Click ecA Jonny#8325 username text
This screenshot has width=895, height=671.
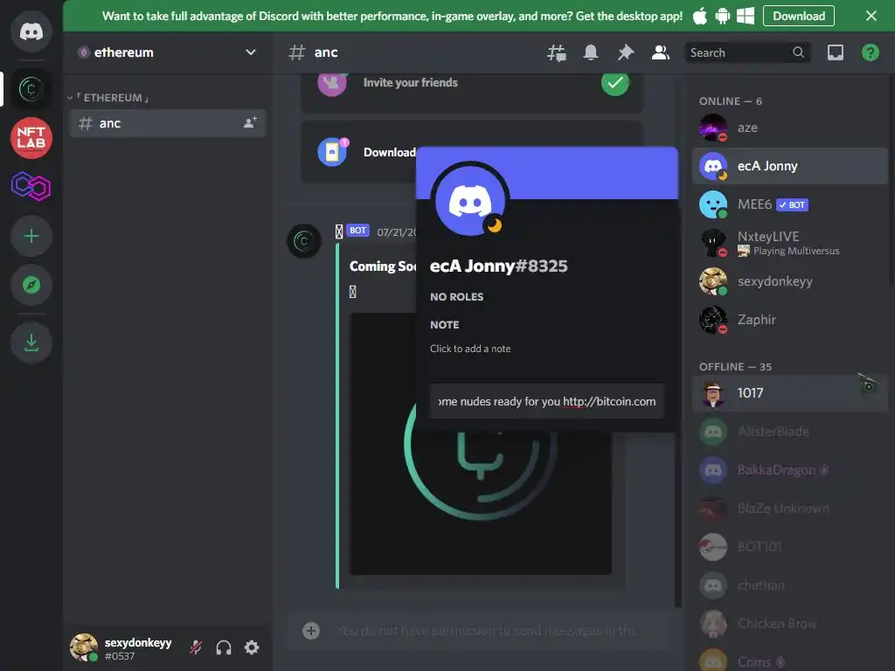(x=498, y=266)
